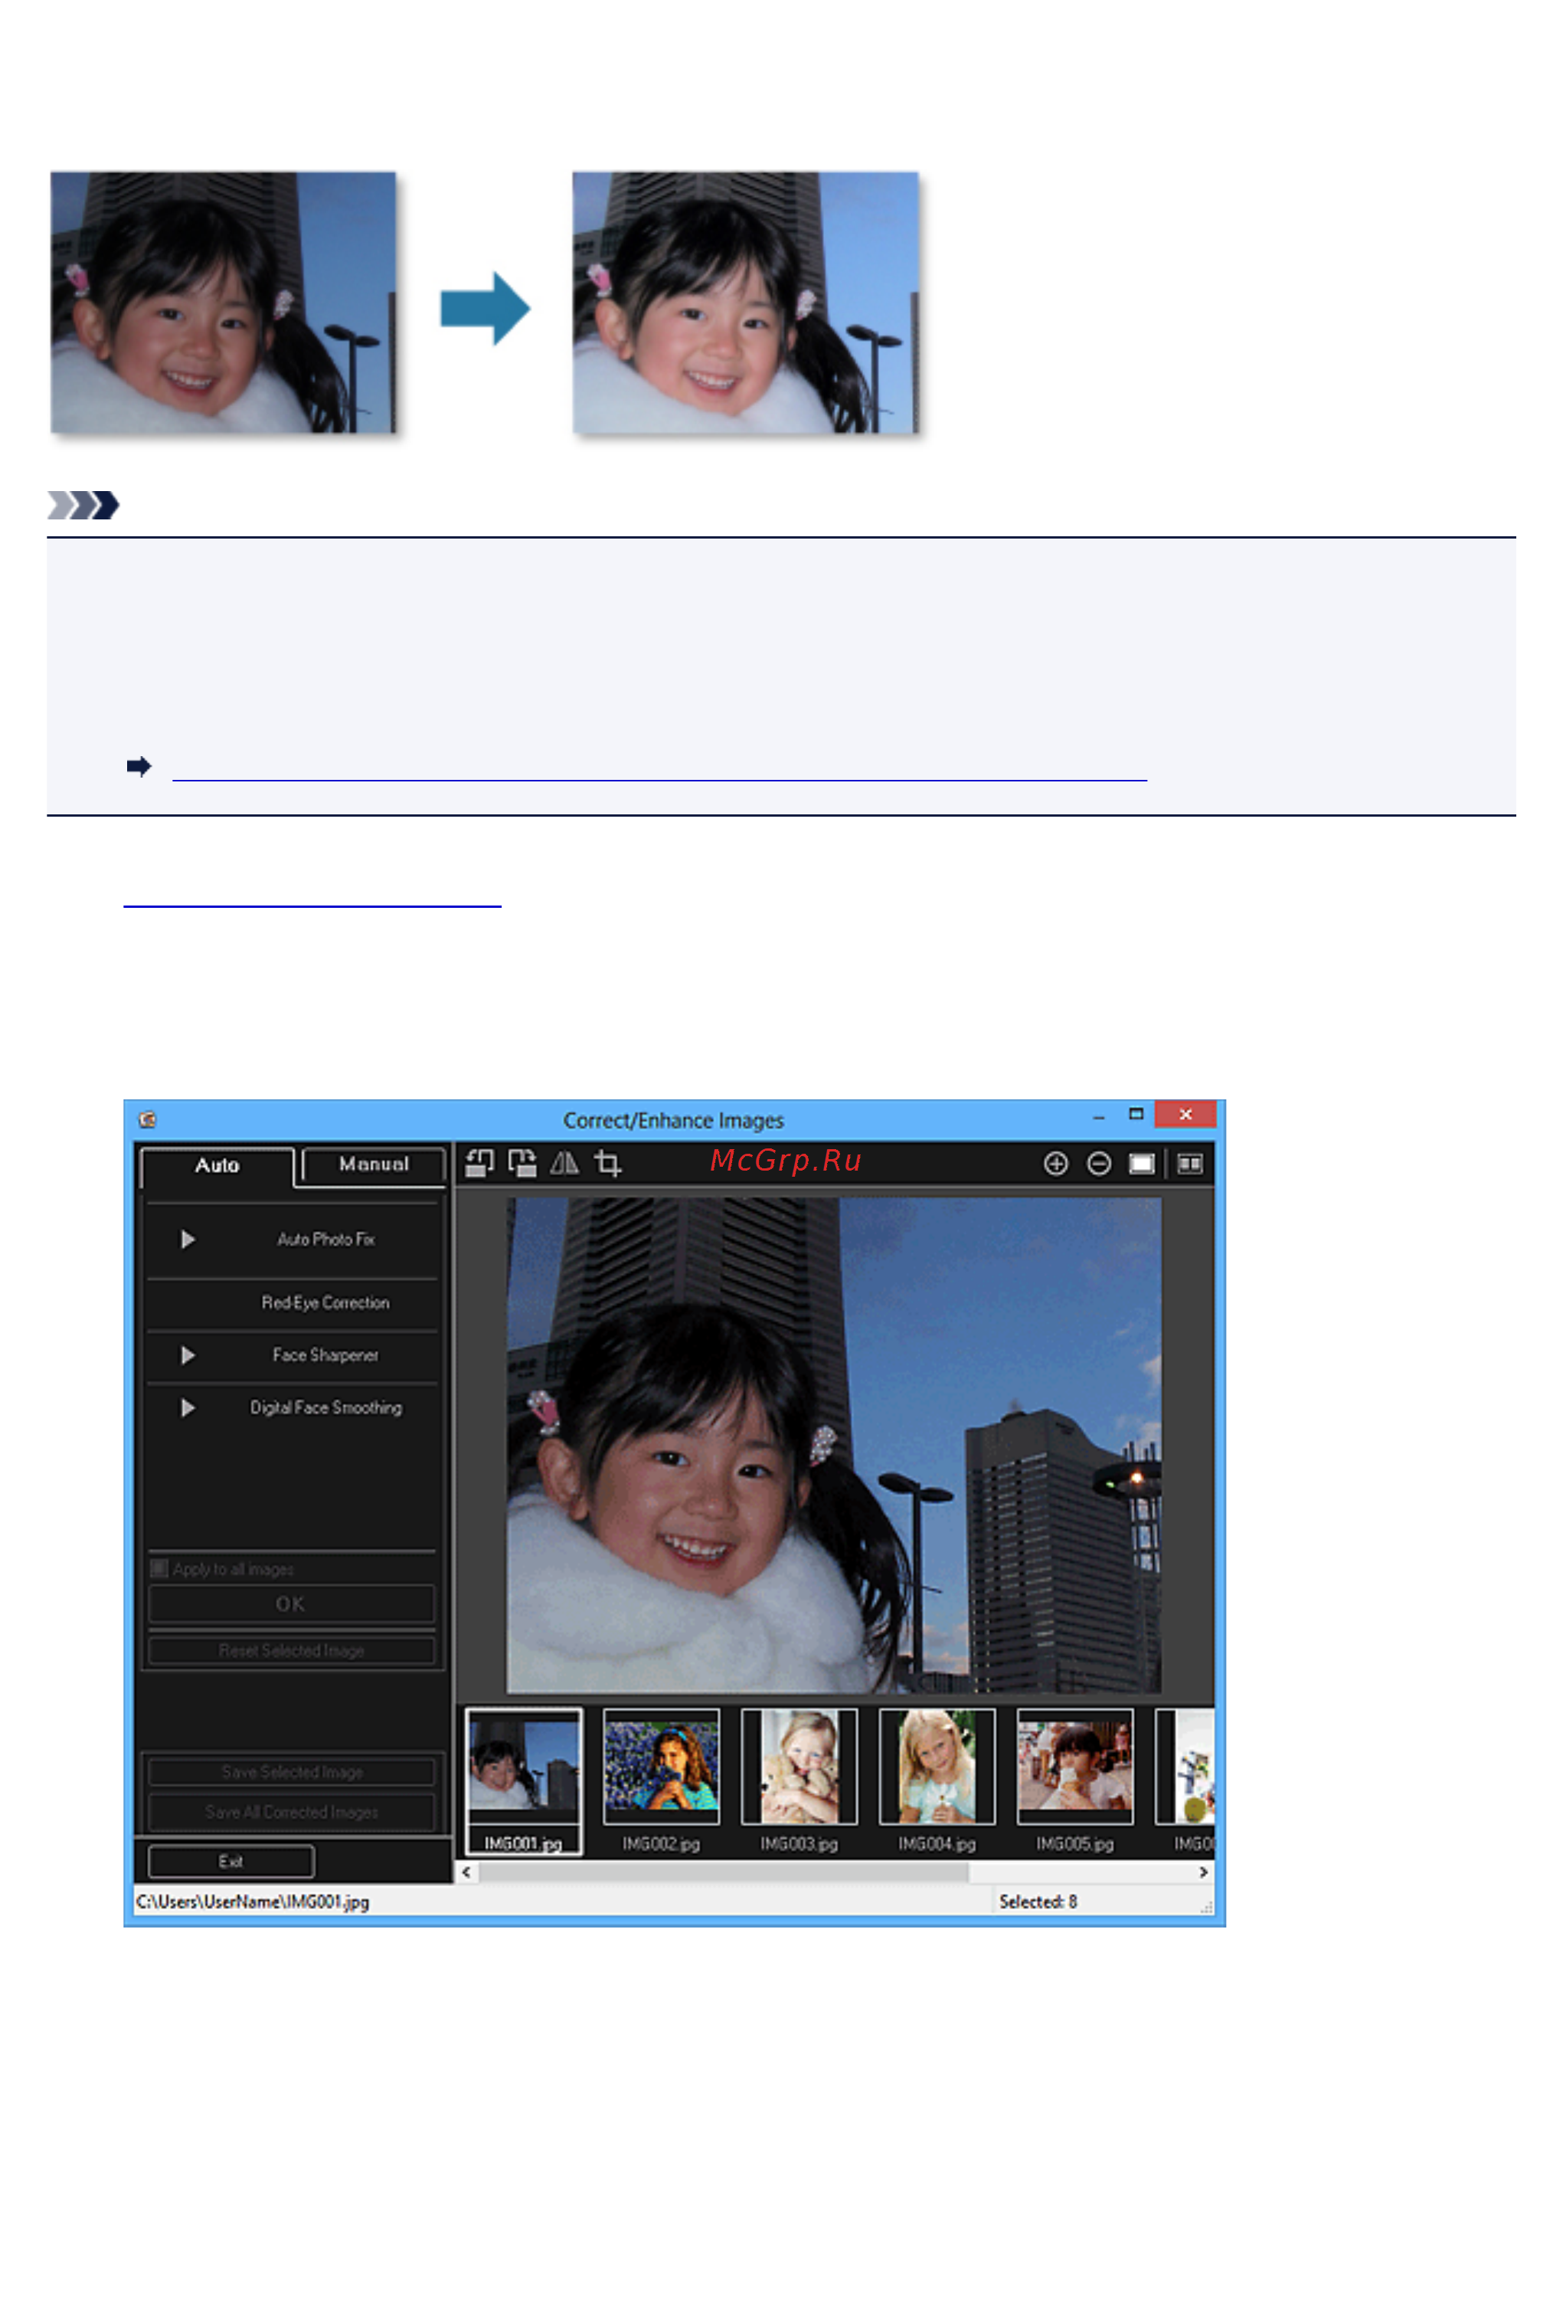Zoom in with the plus magnifier icon

(x=1055, y=1164)
